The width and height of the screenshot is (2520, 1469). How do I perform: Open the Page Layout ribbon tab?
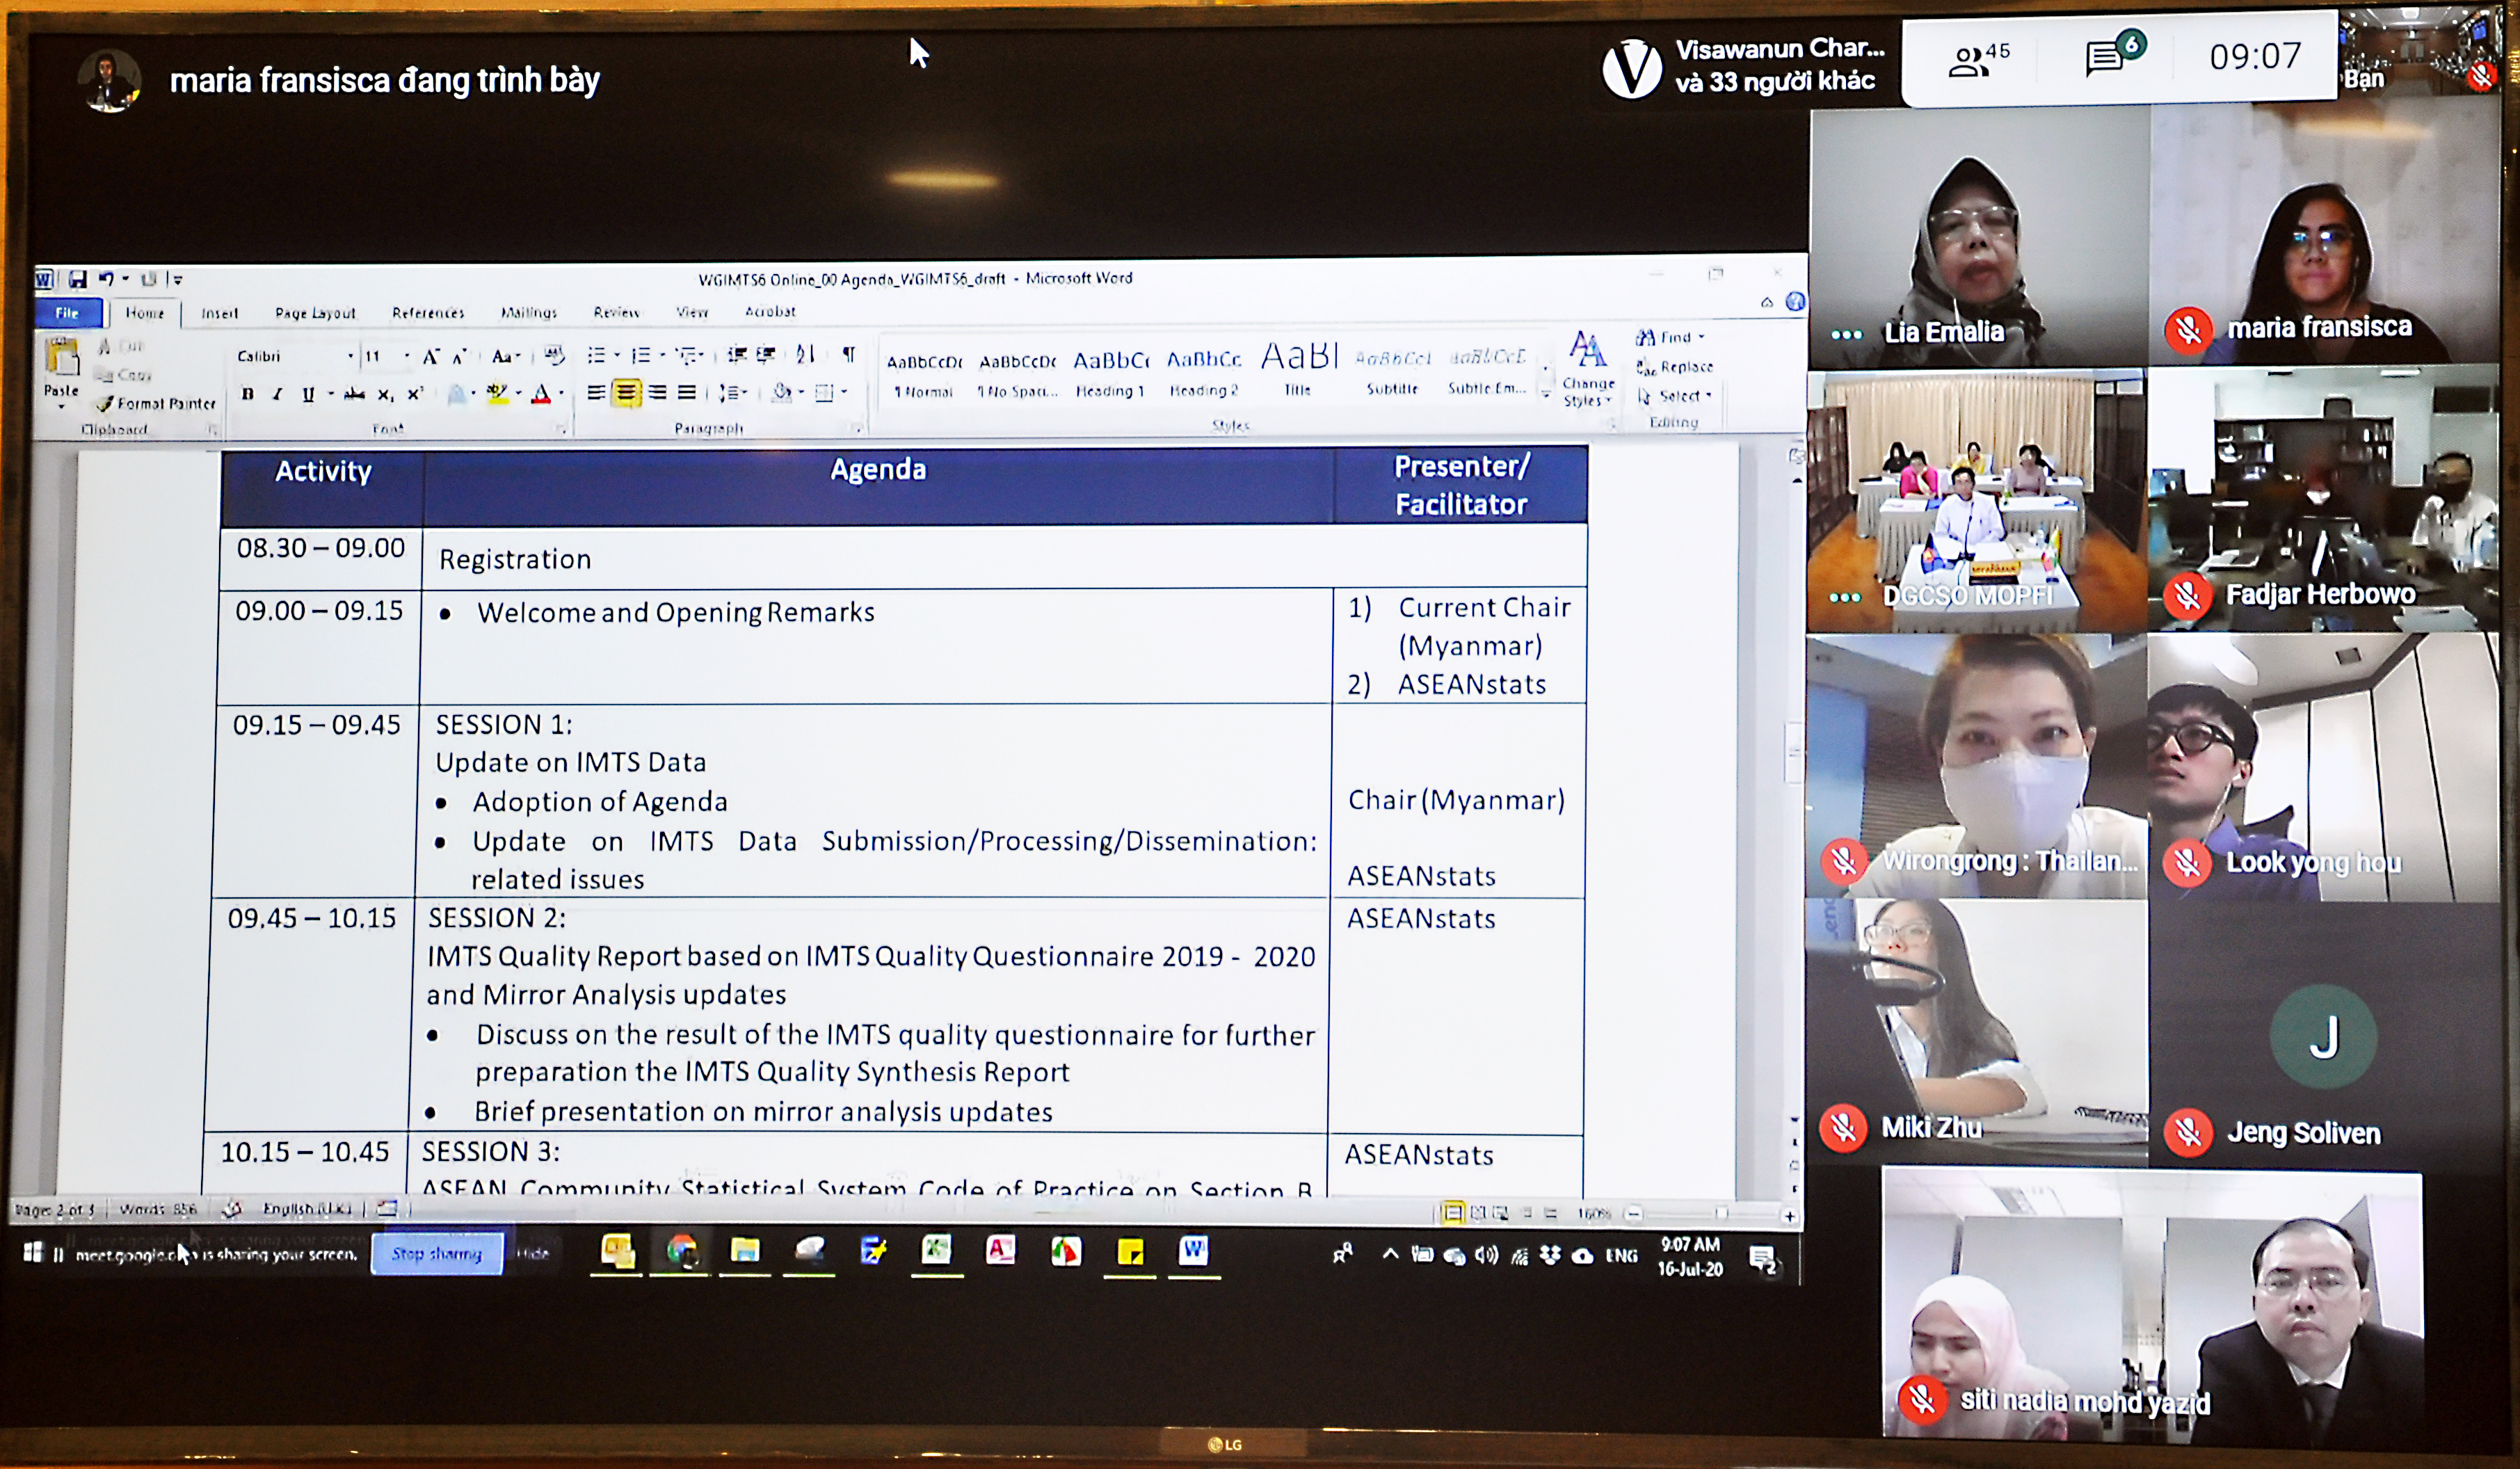(315, 313)
